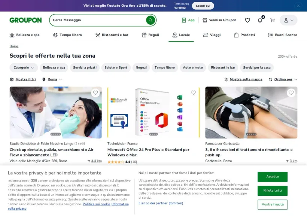The width and height of the screenshot is (307, 216).
Task: Open Elenco dei partner (fornitori) link
Action: (161, 203)
